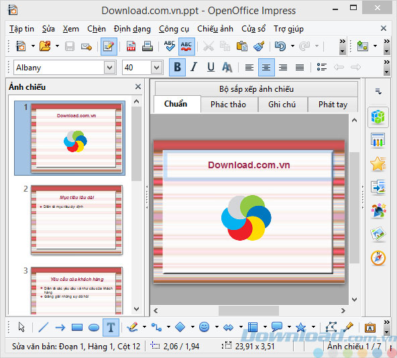Click the Insert Slide icon
397x358 pixels.
point(363,46)
